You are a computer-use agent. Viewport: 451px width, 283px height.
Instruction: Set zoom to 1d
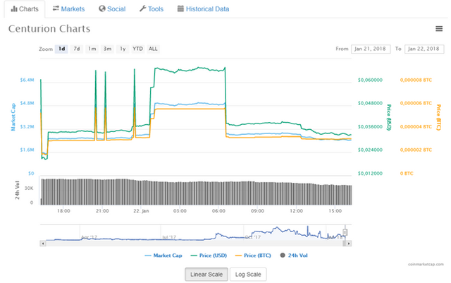[x=61, y=49]
